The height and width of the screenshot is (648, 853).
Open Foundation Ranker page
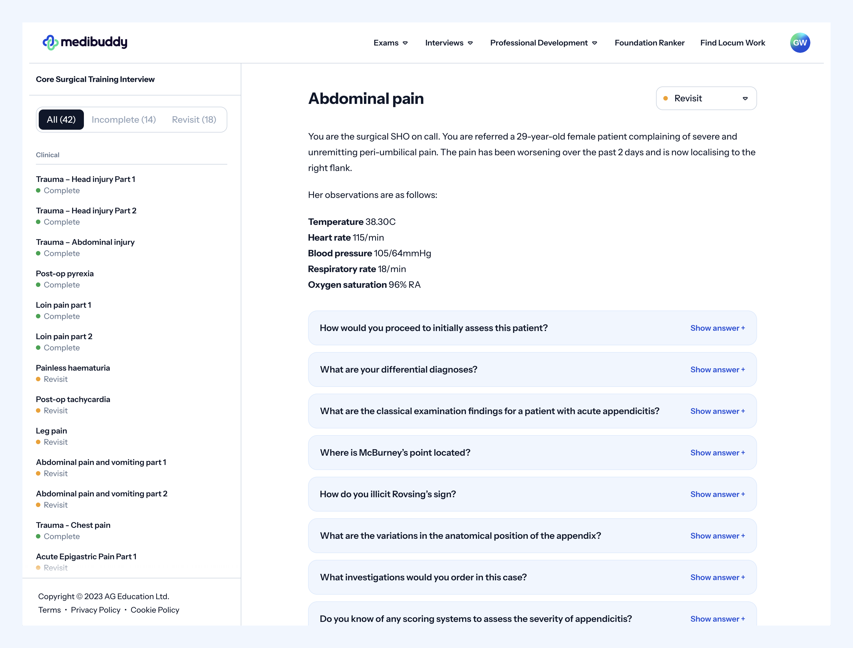point(649,43)
